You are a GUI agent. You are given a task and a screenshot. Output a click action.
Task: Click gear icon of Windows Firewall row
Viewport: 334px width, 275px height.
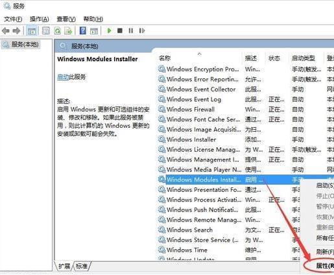[x=161, y=109]
